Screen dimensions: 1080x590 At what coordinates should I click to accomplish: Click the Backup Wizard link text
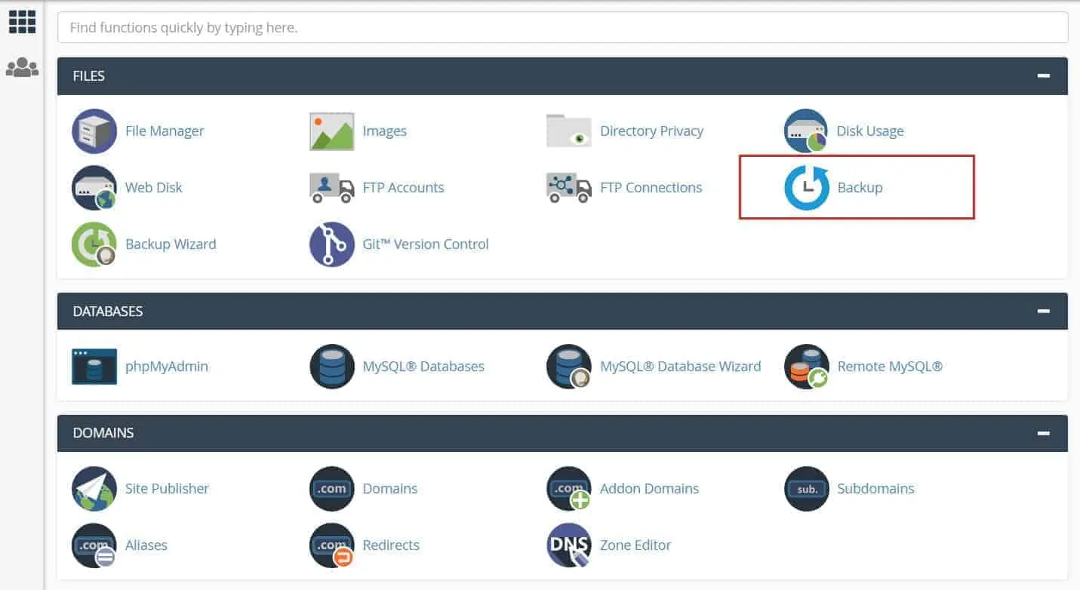click(171, 244)
